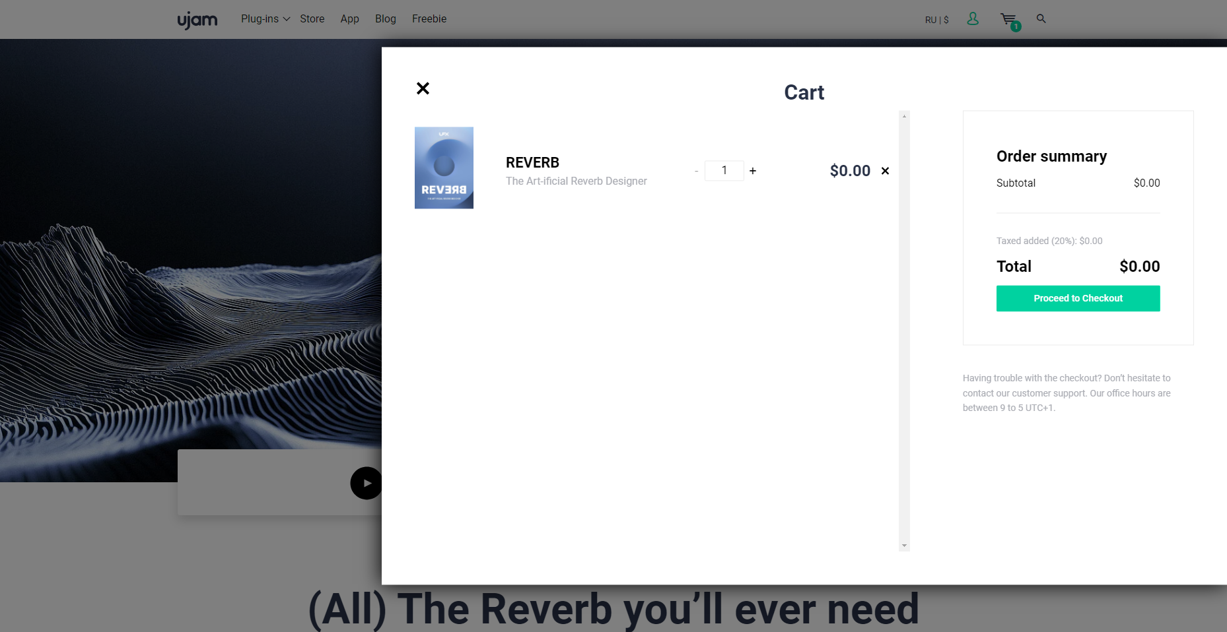Go to the Store page
Viewport: 1227px width, 632px height.
(312, 19)
